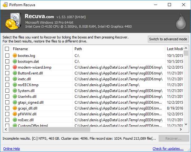Screen dimensions: 191x152
Task: Select the gcapi_dll.dll filename
Action: (x=27, y=108)
